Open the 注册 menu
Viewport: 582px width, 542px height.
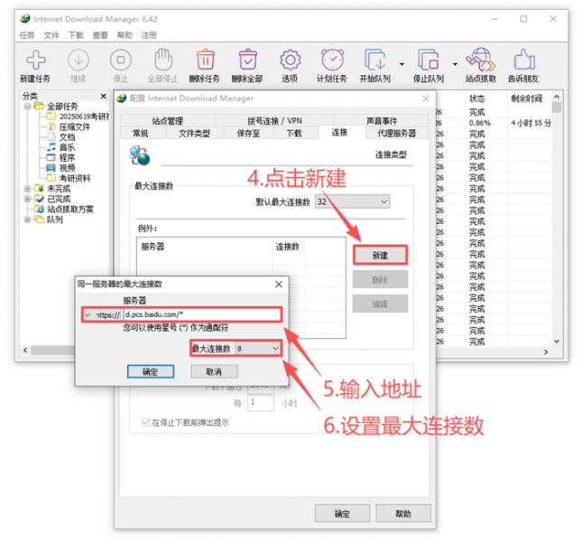click(149, 35)
